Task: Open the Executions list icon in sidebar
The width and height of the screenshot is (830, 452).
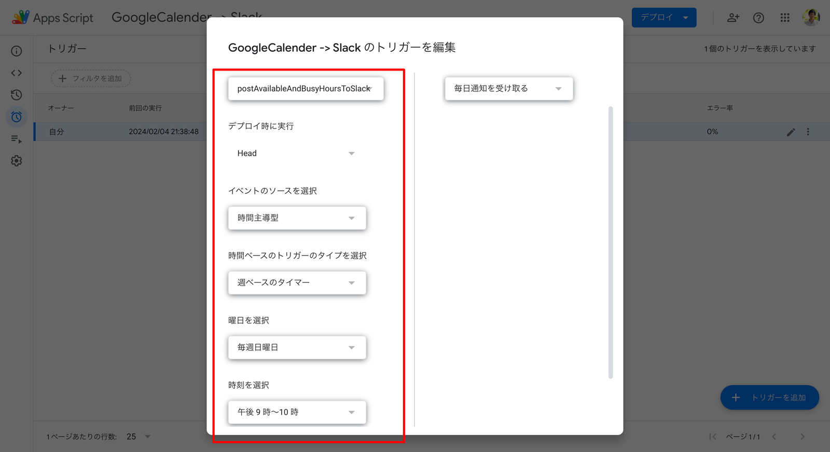Action: click(17, 139)
